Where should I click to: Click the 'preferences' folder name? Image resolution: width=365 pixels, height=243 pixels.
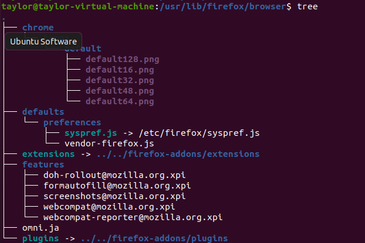coord(72,122)
